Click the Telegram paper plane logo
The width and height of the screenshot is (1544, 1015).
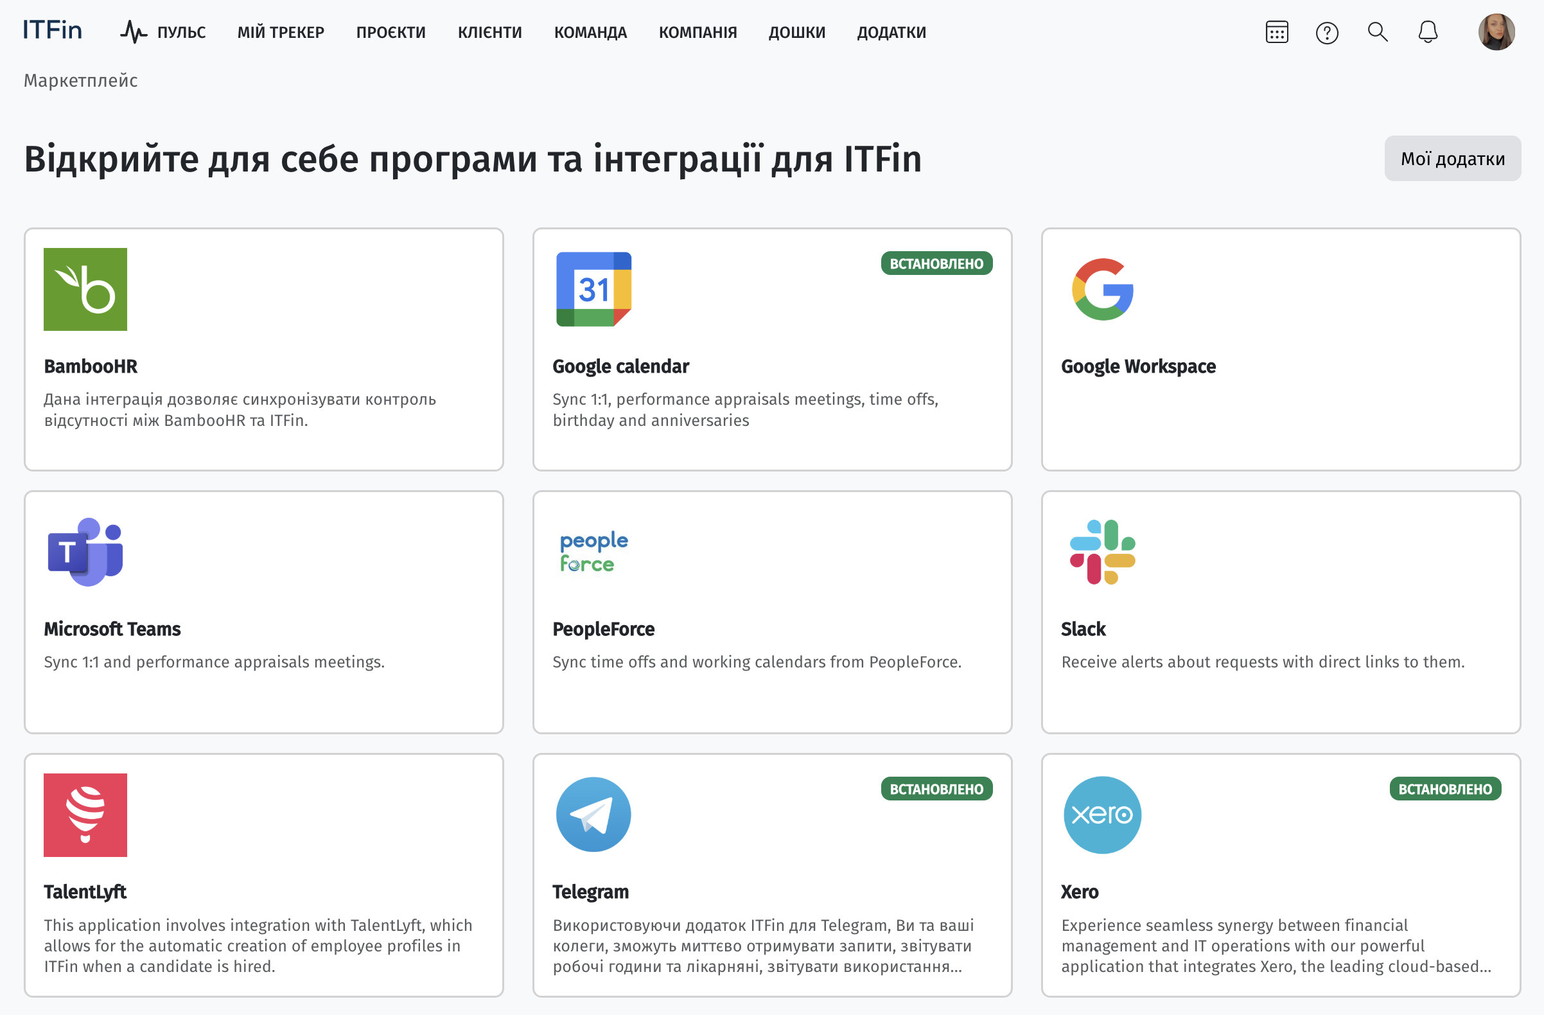point(593,815)
